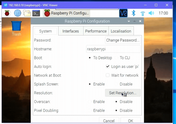This screenshot has width=176, height=124.
Task: Minimize the VNC Viewer window
Action: tap(145, 5)
